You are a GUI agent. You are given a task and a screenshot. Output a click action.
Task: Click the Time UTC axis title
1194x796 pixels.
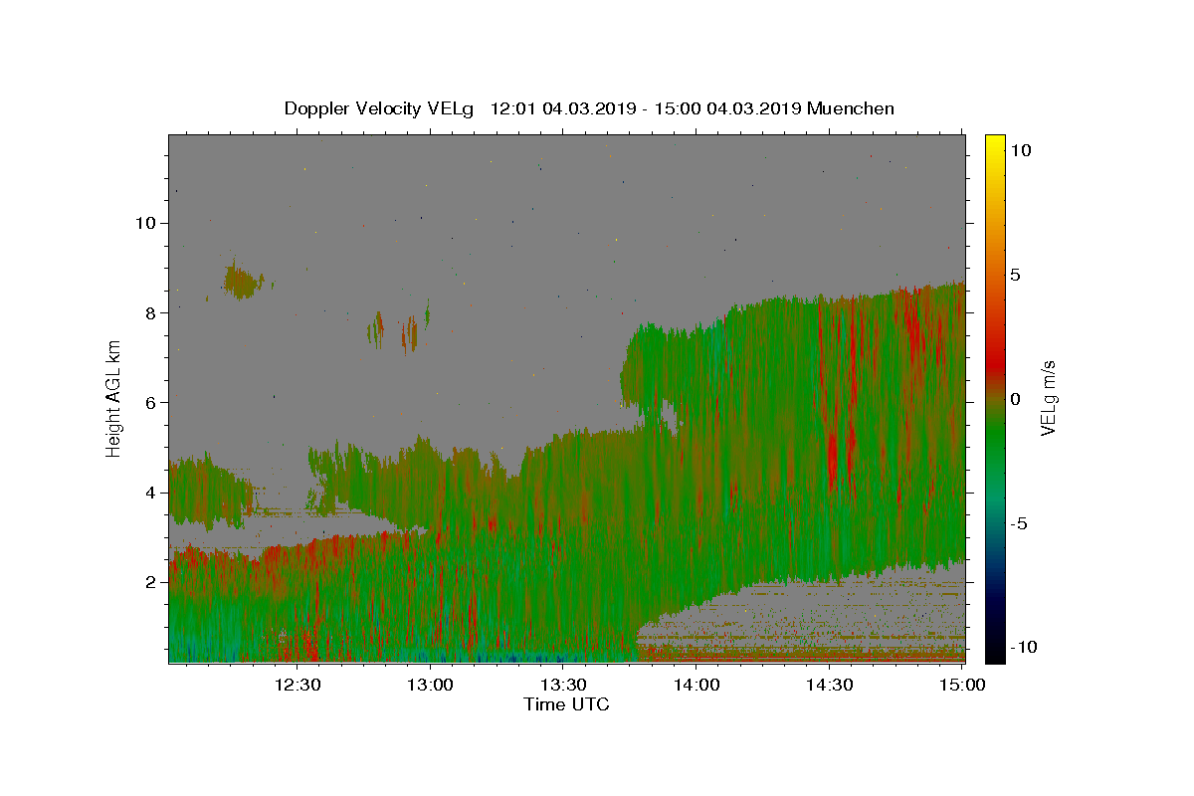click(x=566, y=704)
